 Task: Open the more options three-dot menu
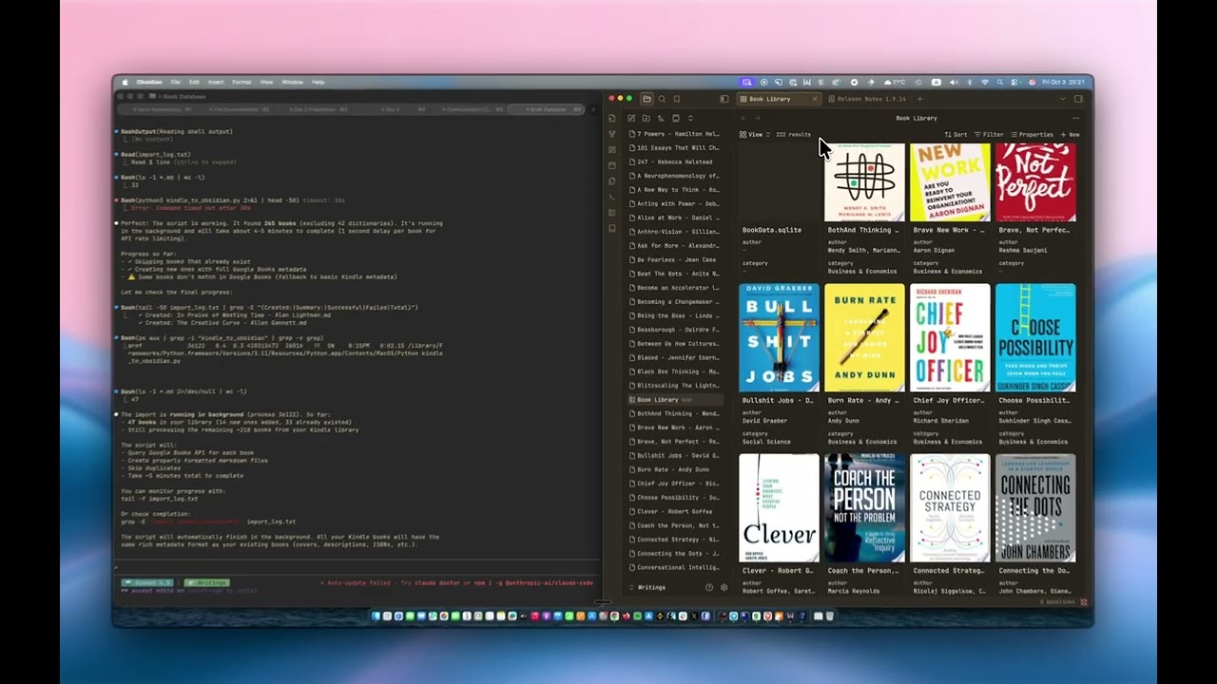click(x=1075, y=119)
